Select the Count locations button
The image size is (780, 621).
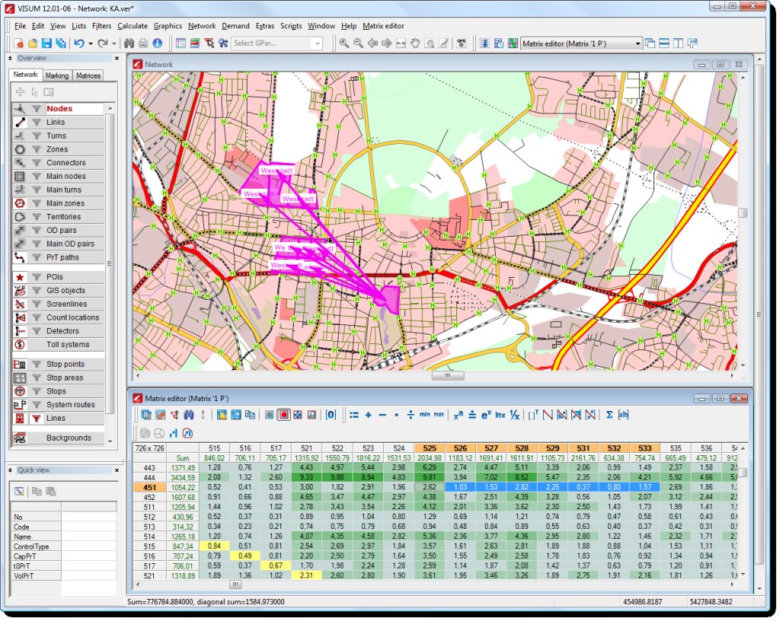point(59,317)
